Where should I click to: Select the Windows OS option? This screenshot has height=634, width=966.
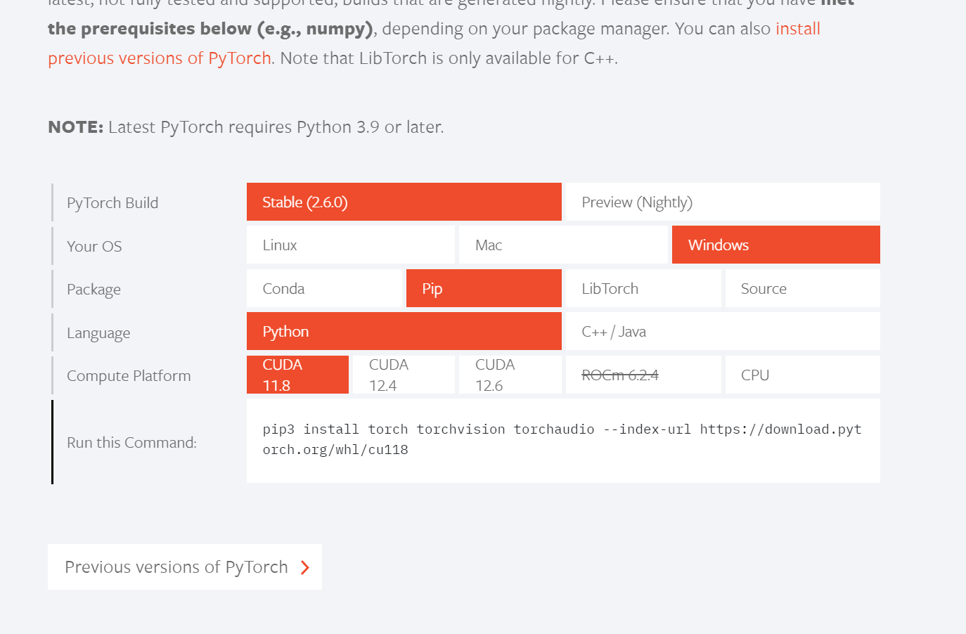pos(775,245)
